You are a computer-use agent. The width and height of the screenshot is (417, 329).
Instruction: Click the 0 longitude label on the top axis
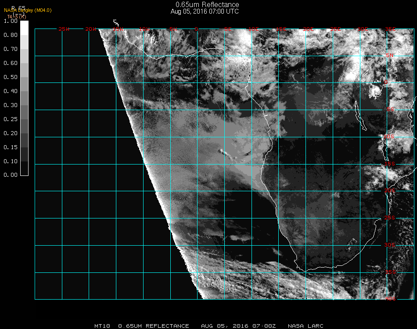(x=196, y=29)
